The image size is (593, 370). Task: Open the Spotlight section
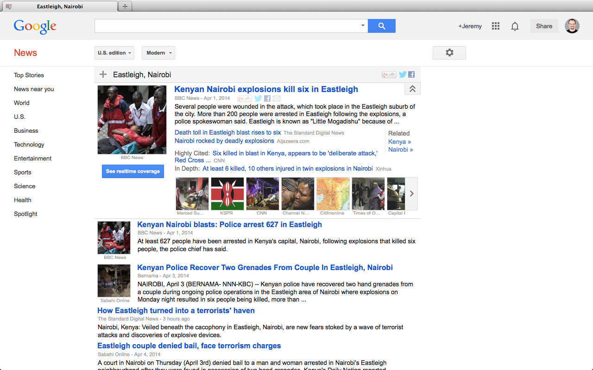pos(25,214)
